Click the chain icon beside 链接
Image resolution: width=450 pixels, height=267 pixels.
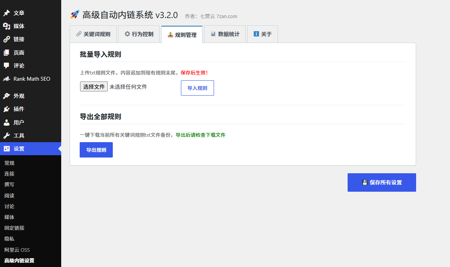[x=7, y=39]
